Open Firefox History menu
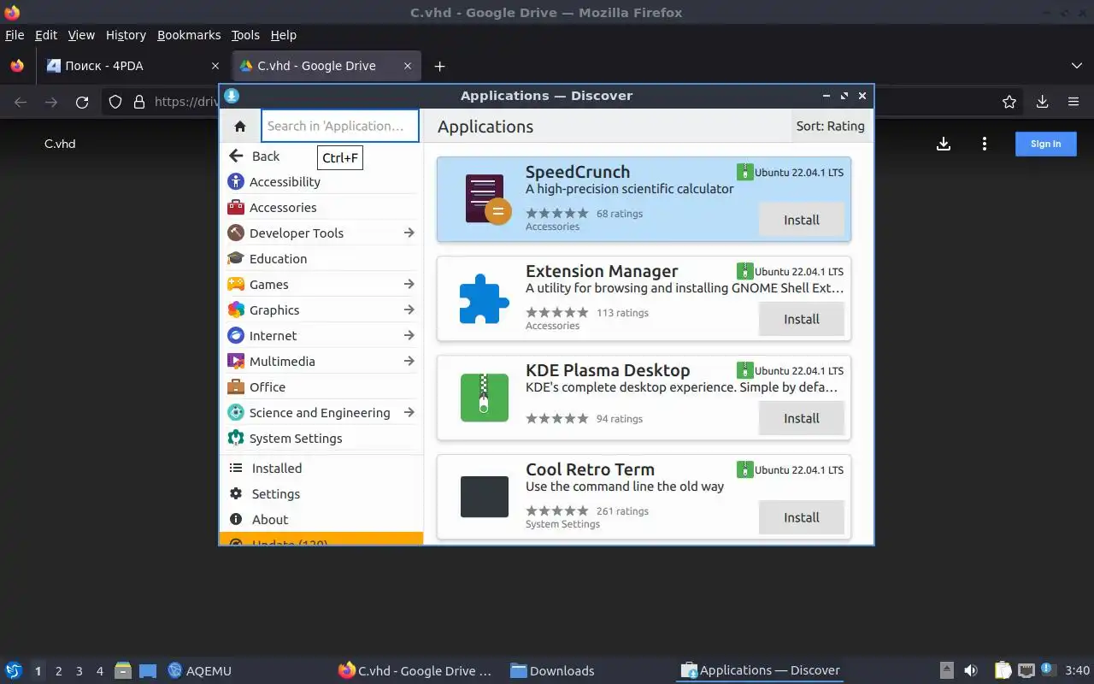The width and height of the screenshot is (1094, 684). point(126,35)
